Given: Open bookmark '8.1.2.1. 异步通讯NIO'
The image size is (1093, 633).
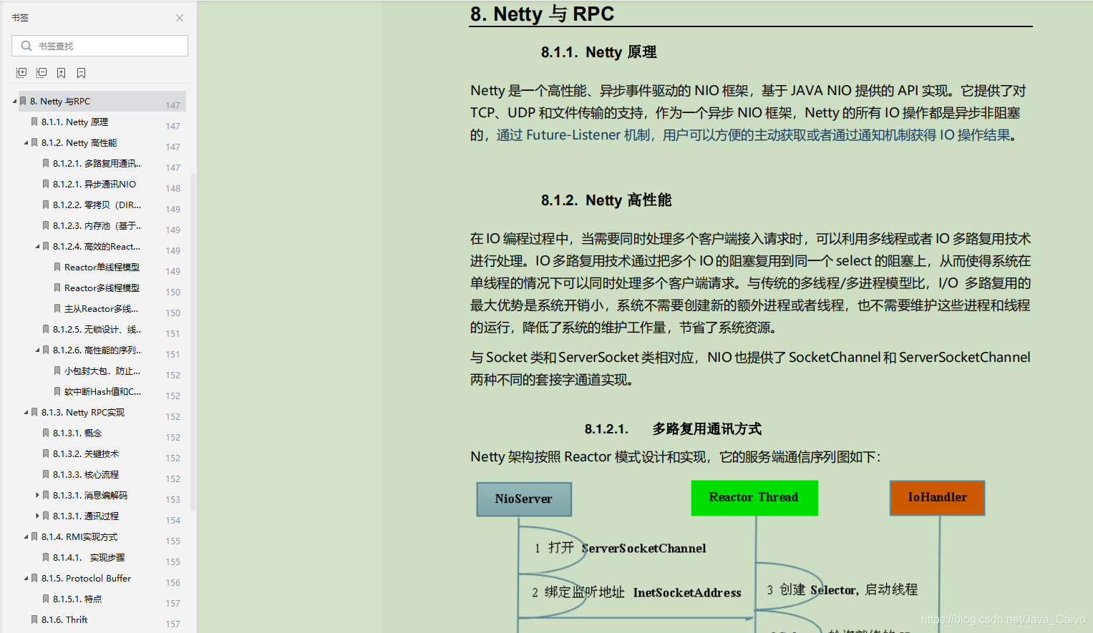Looking at the screenshot, I should 94,185.
